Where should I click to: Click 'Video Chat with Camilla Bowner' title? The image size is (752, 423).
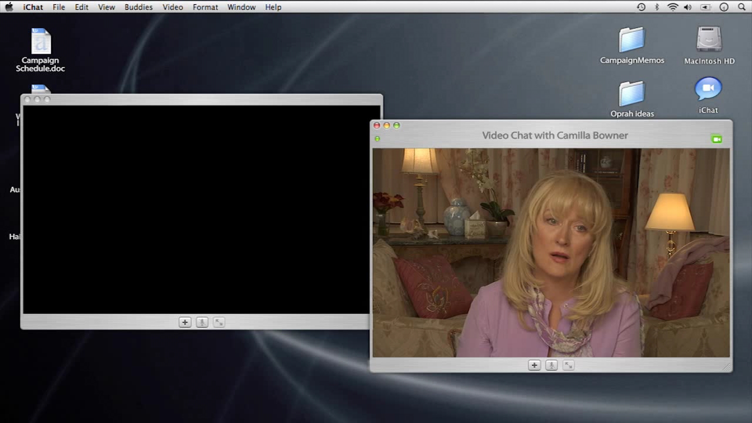(x=555, y=135)
